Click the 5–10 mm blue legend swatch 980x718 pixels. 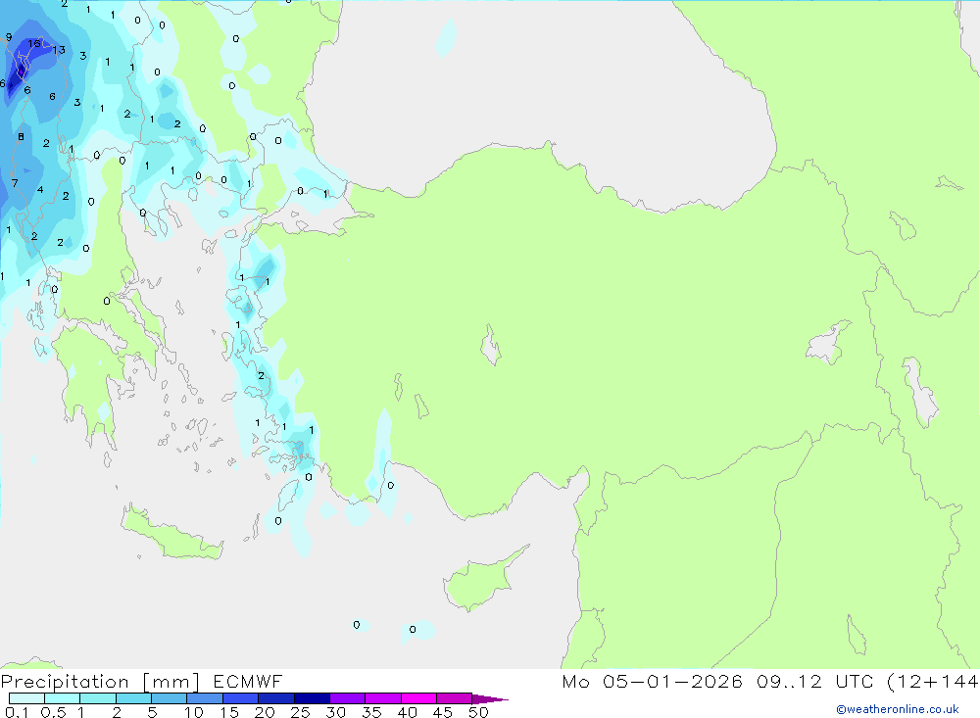(169, 698)
